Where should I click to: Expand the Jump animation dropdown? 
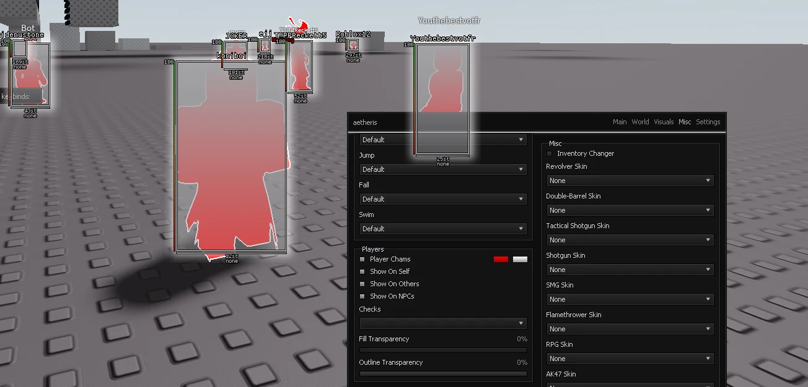coord(443,169)
